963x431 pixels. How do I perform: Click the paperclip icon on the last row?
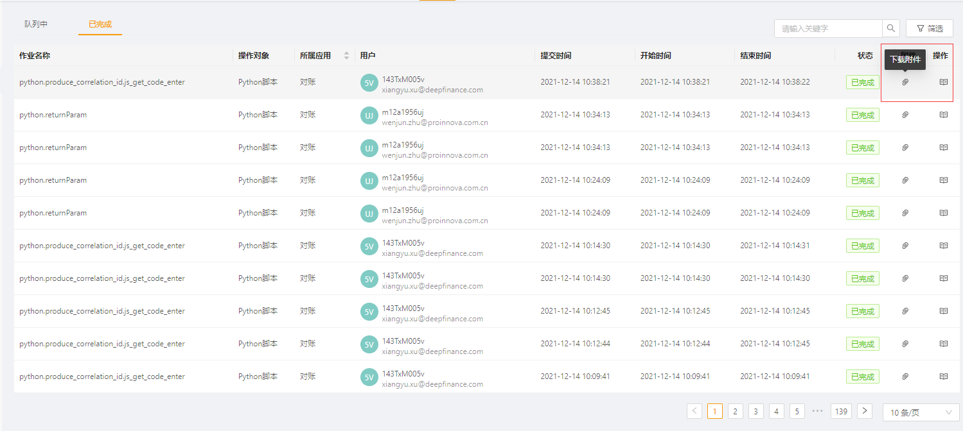pos(905,376)
